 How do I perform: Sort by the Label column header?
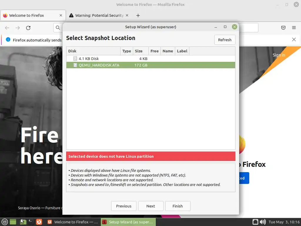(x=182, y=51)
